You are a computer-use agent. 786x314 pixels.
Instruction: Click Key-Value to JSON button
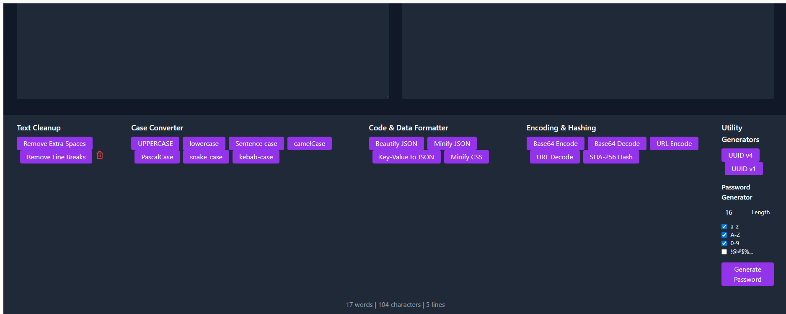(x=406, y=157)
